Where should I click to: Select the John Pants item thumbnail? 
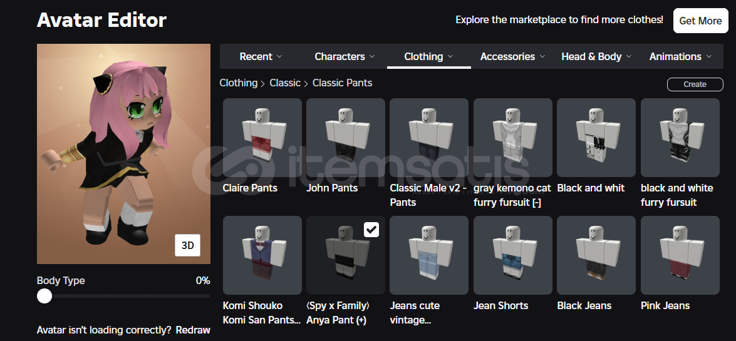coord(346,138)
